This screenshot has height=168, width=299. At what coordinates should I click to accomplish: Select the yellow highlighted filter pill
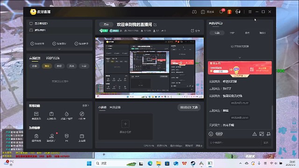click(x=47, y=66)
